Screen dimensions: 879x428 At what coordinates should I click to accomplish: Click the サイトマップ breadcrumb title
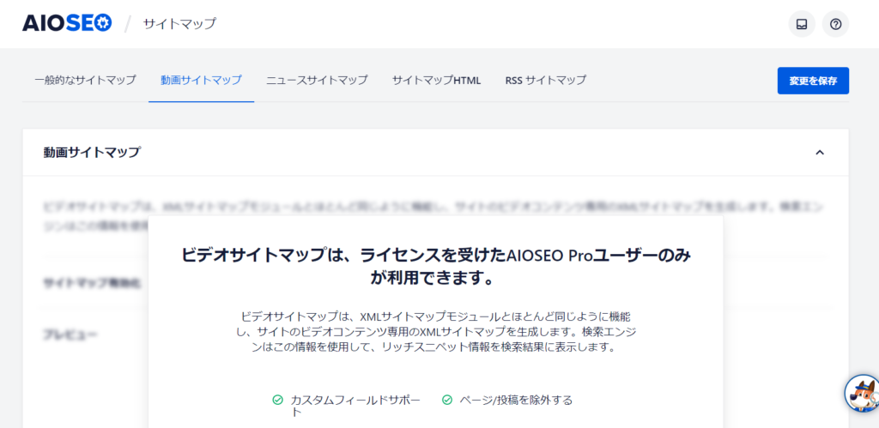tap(179, 24)
